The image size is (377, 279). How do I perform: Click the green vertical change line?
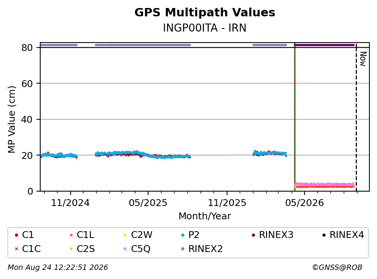[x=295, y=117]
